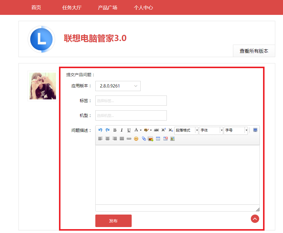Click the blue L product logo
The width and height of the screenshot is (283, 233).
tap(41, 39)
